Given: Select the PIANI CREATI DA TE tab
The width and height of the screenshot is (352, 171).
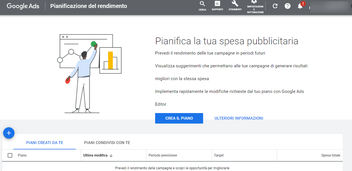Looking at the screenshot, I should coord(44,143).
